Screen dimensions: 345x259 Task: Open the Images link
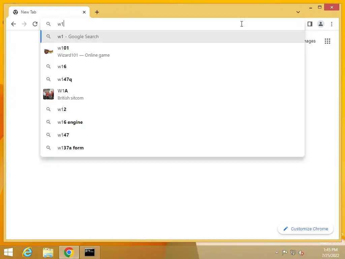[x=310, y=41]
